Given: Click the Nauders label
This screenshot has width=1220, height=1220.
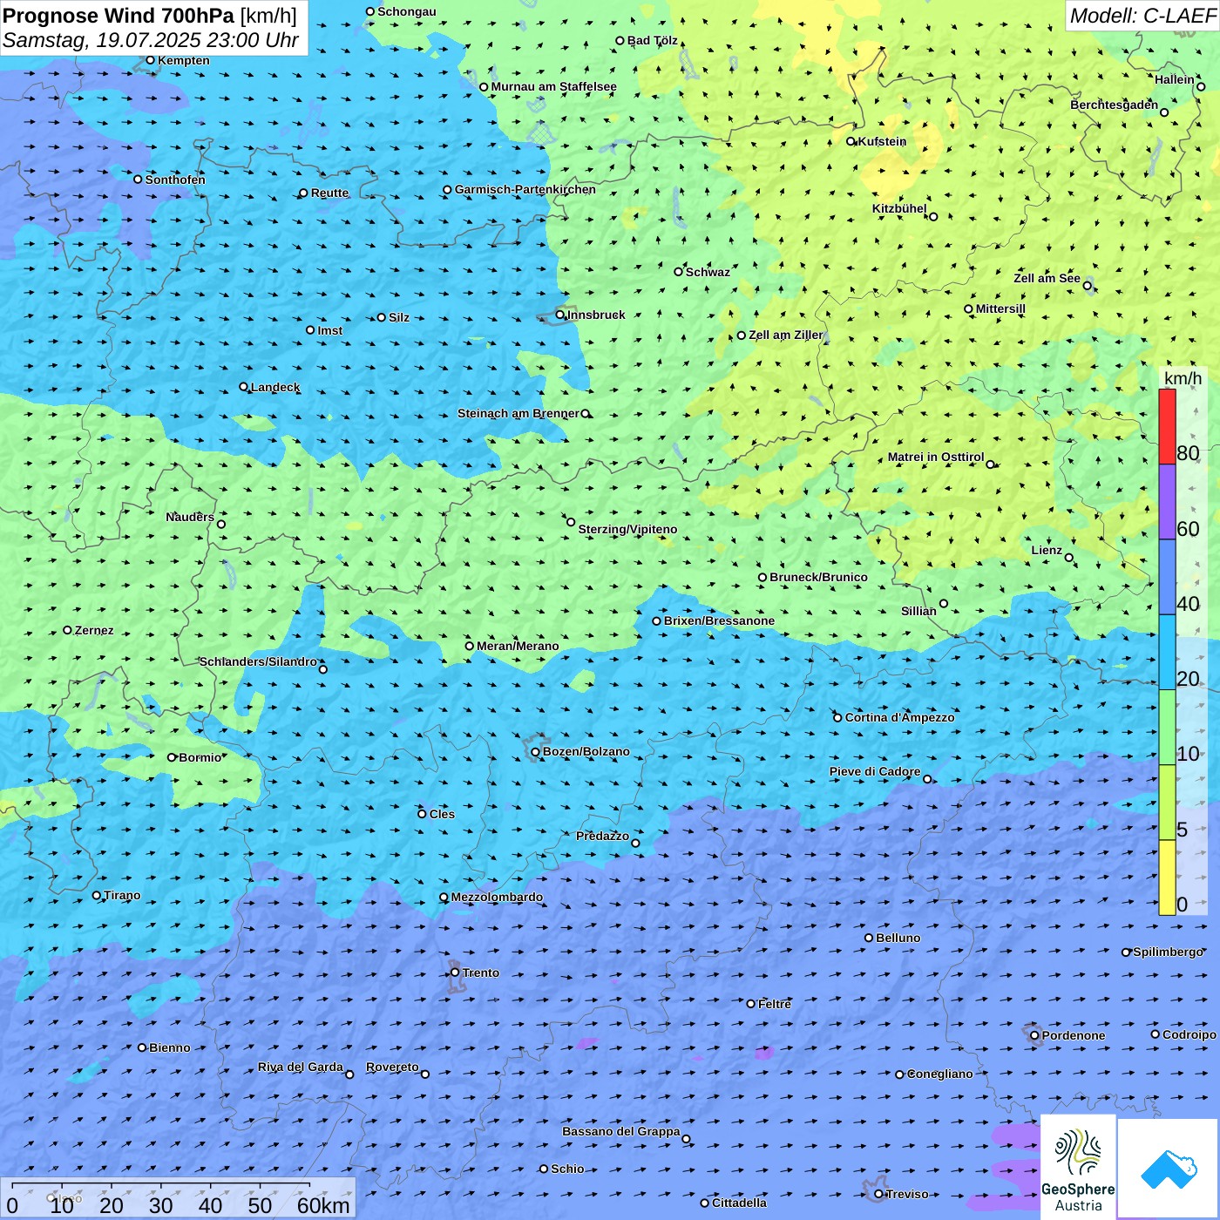Looking at the screenshot, I should [x=190, y=517].
